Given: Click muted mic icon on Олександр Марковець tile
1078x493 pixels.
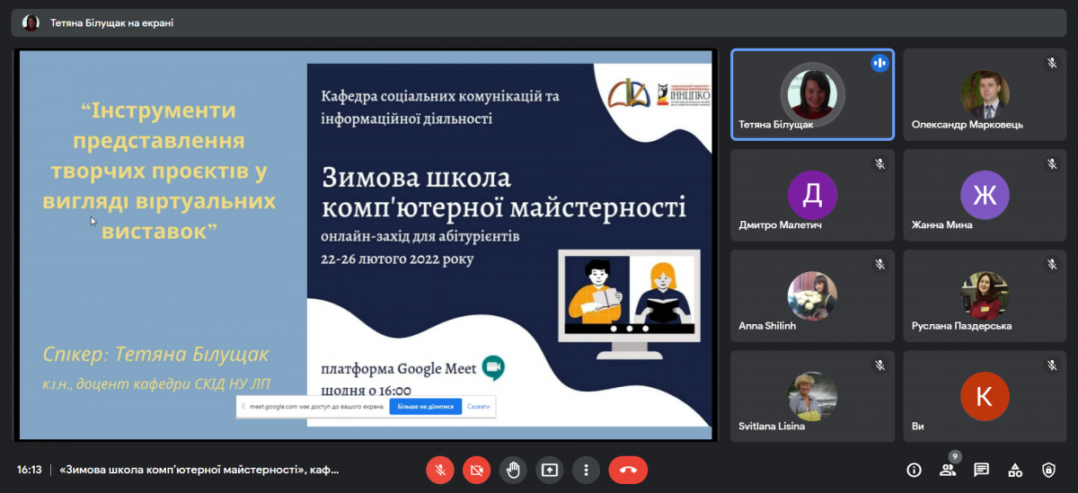Looking at the screenshot, I should tap(1052, 63).
